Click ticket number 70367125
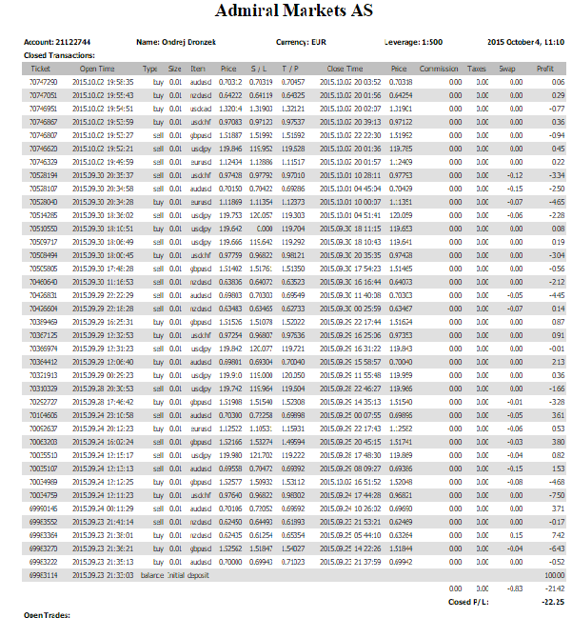 pyautogui.click(x=44, y=335)
